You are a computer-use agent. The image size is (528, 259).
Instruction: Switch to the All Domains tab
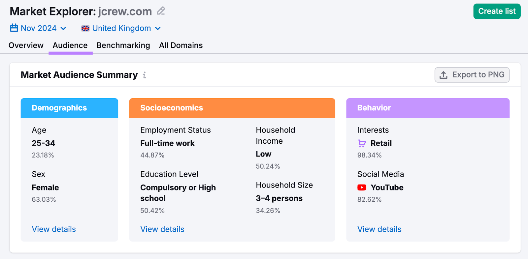click(x=181, y=45)
